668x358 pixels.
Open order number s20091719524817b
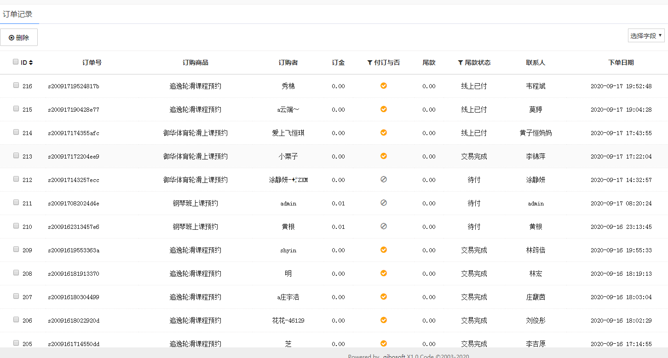pos(74,86)
